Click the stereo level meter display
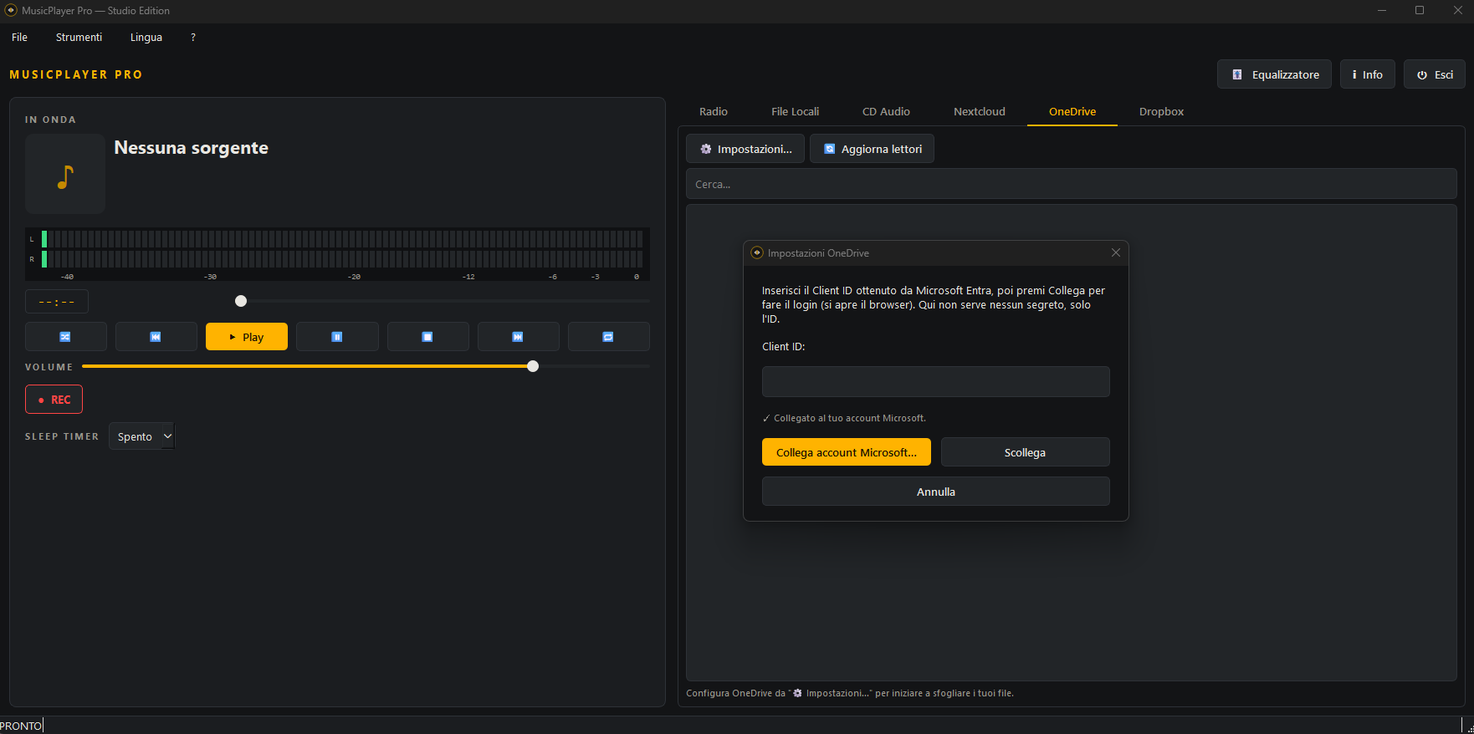 click(x=337, y=254)
